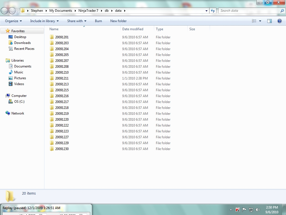Show hidden tray icons arrow
Screen dimensions: 286x215
[231, 210]
